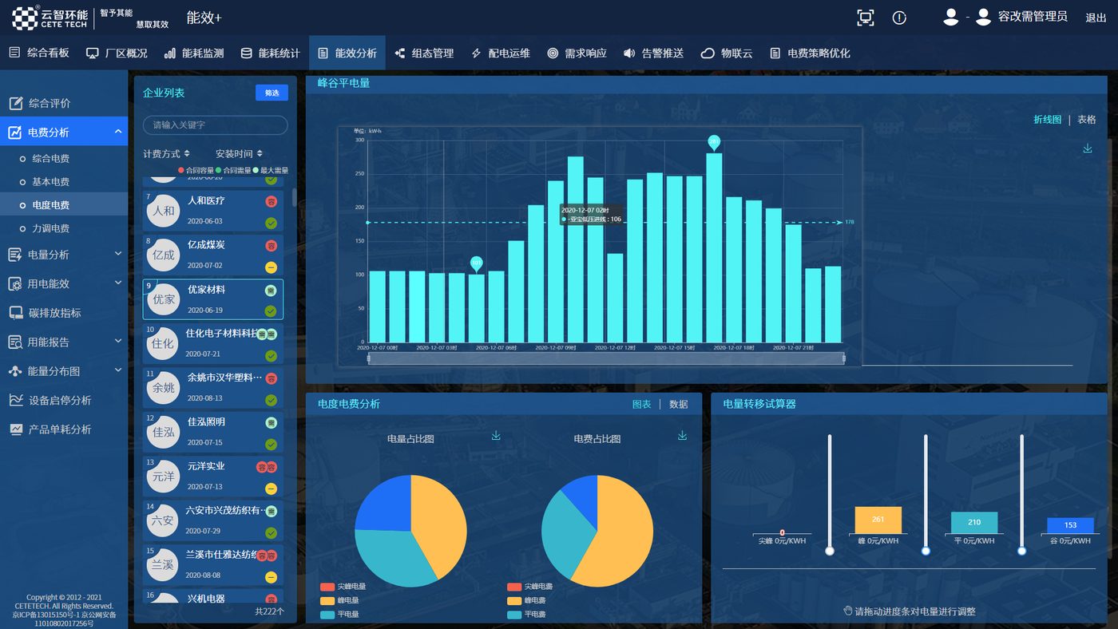Screen dimensions: 1118x629
Task: Open the 能耗统计 tab
Action: pyautogui.click(x=270, y=53)
